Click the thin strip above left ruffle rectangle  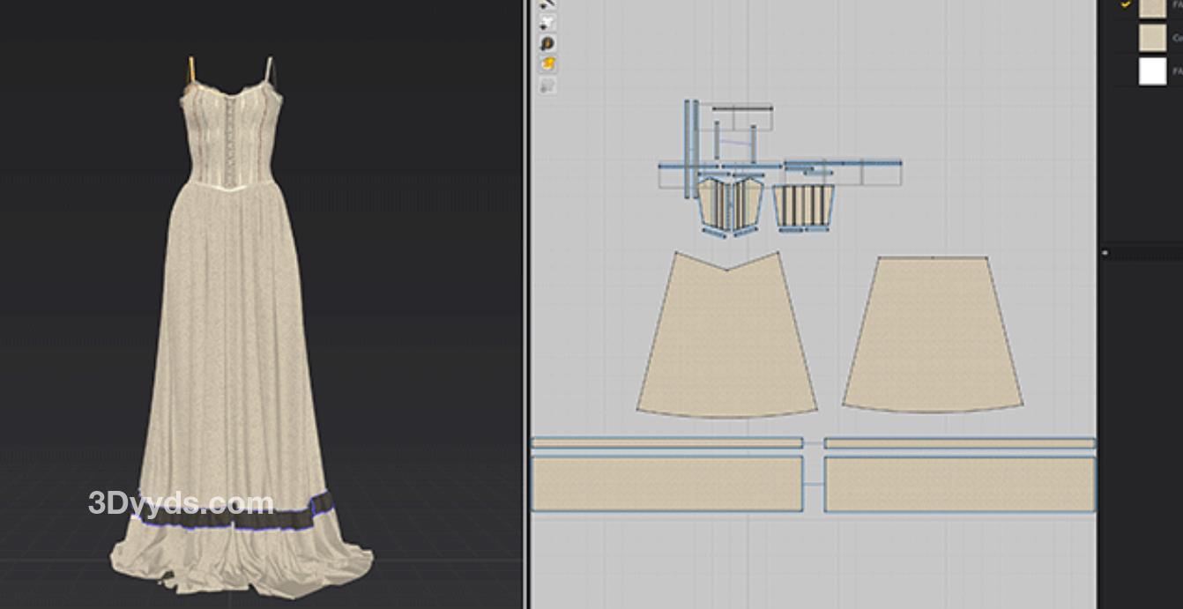[x=666, y=442]
